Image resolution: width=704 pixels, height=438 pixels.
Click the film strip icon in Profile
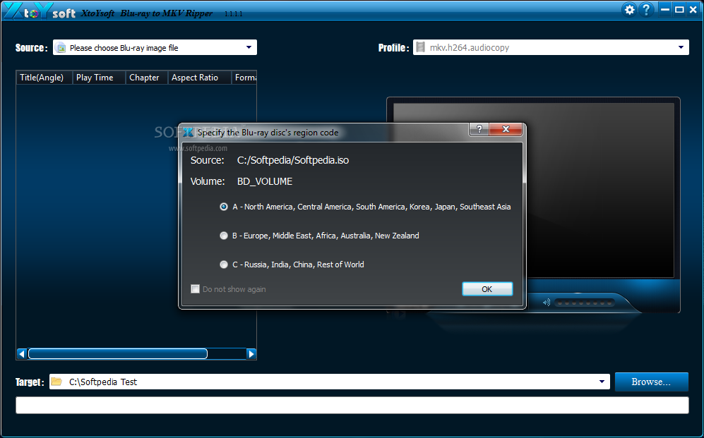(x=420, y=47)
